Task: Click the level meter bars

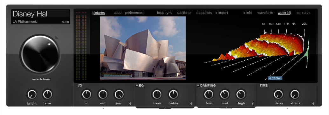Action: (81, 46)
